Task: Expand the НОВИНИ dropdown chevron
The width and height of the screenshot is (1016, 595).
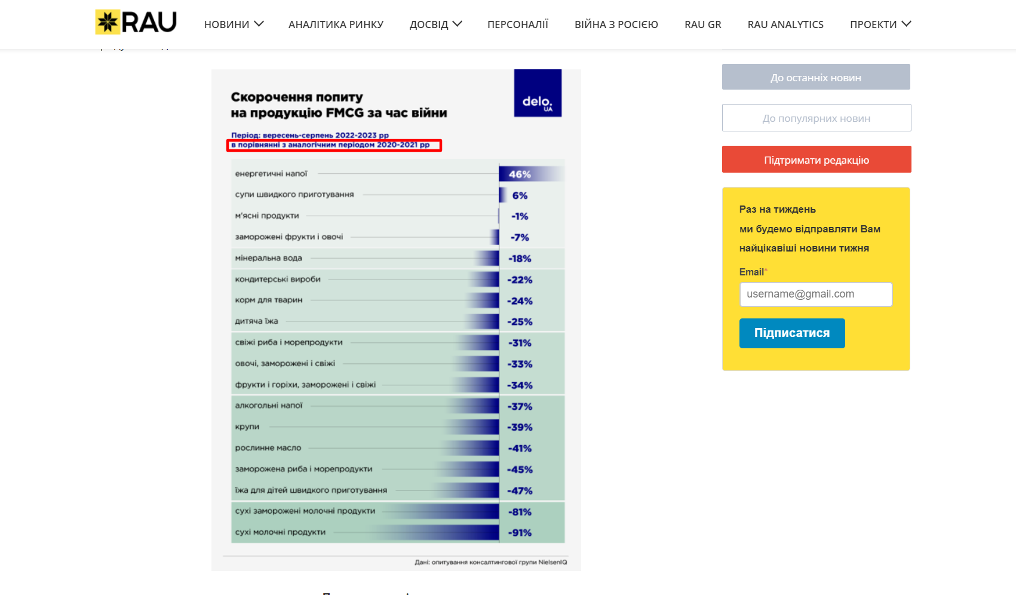Action: coord(259,24)
